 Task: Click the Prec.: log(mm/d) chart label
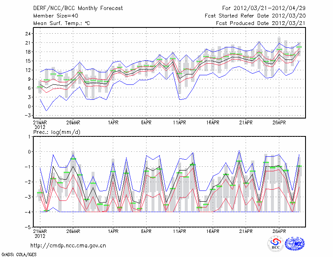pyautogui.click(x=57, y=132)
